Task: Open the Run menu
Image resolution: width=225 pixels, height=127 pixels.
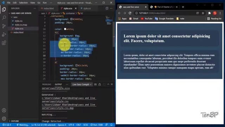Action: click(x=45, y=3)
